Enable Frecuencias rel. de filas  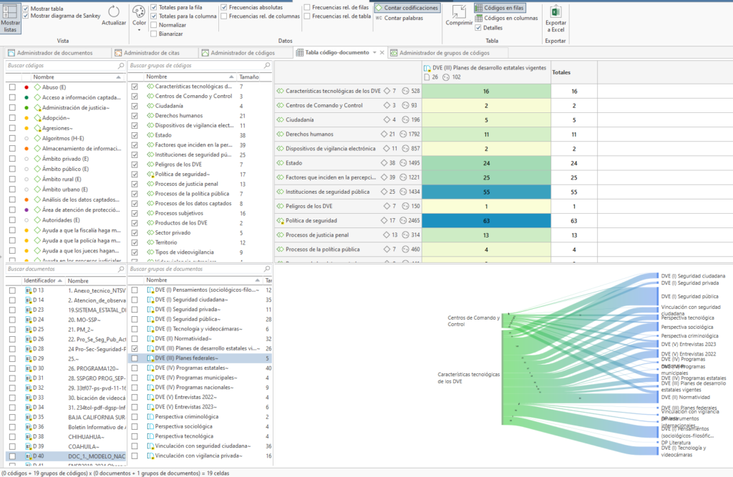pos(307,7)
